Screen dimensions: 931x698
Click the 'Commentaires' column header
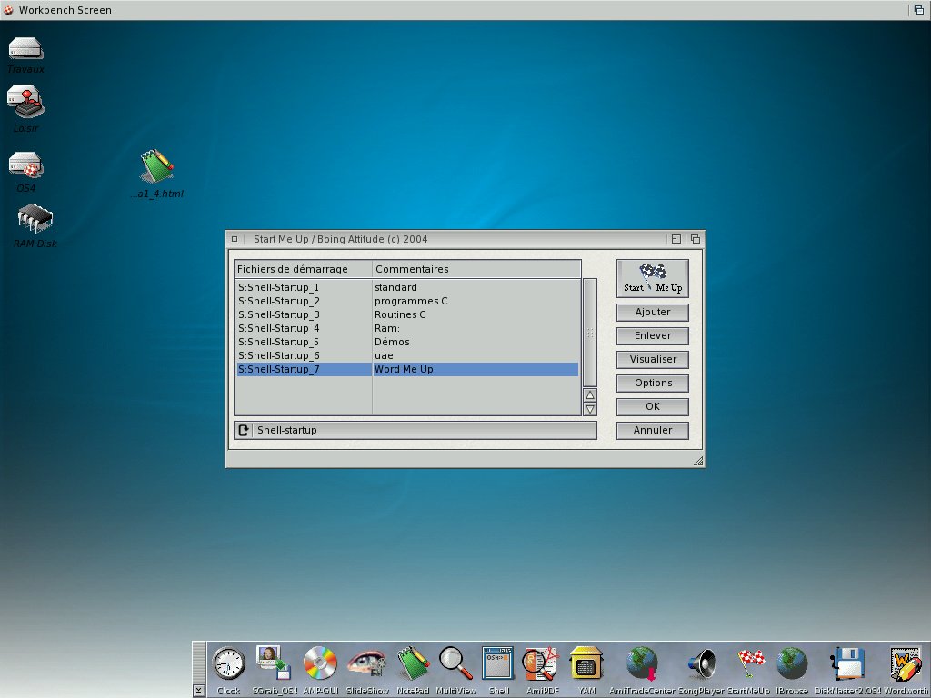pos(476,269)
